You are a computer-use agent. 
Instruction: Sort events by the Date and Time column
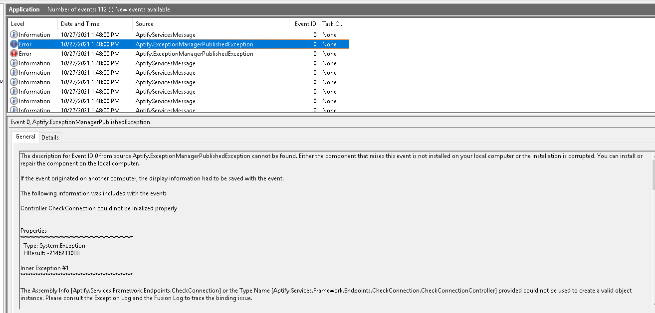[80, 23]
